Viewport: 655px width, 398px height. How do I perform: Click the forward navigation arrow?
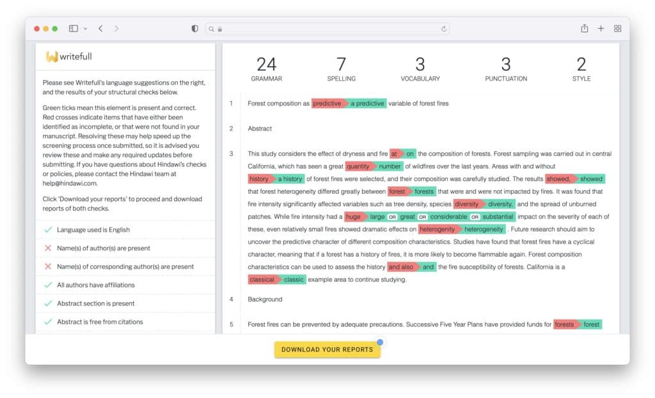pyautogui.click(x=115, y=28)
